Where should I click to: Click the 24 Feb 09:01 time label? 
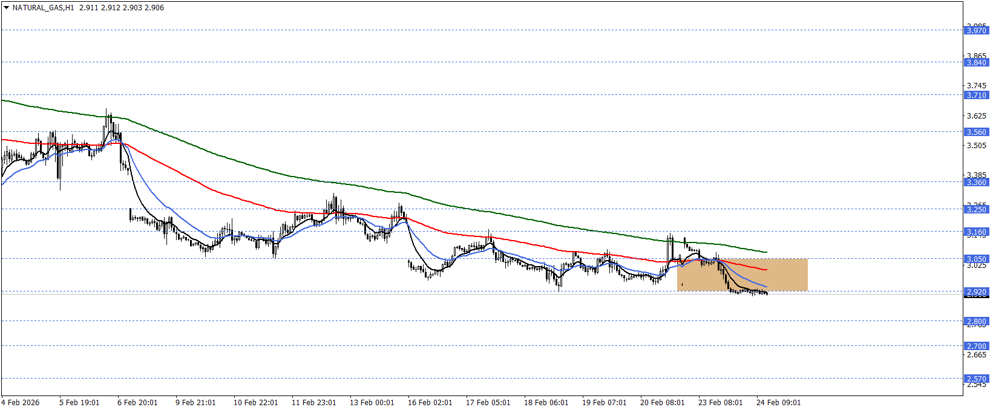point(778,403)
